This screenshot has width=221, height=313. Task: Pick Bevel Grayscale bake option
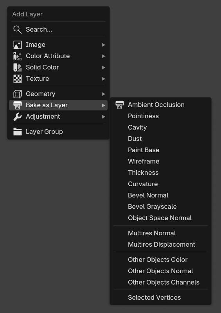point(161,206)
